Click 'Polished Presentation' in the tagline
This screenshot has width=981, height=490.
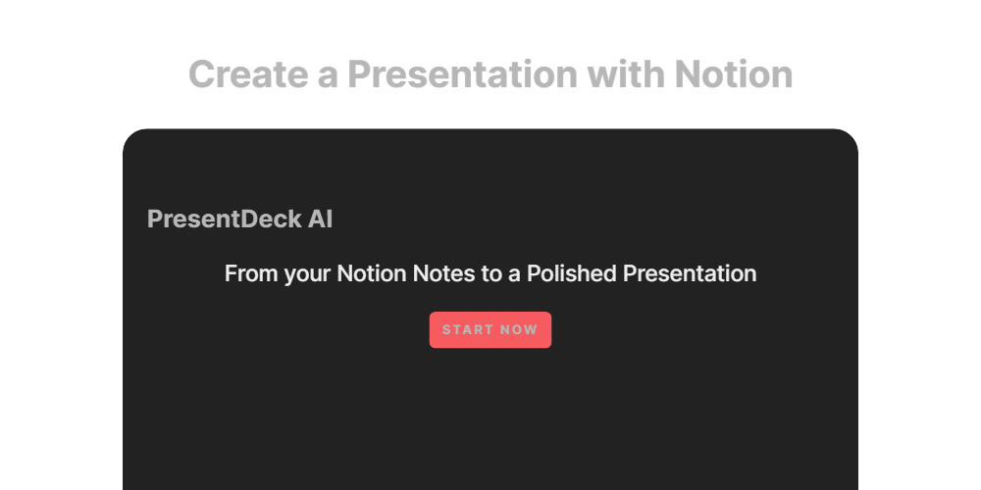(641, 273)
